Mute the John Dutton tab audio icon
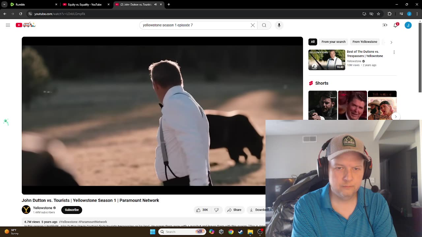The height and width of the screenshot is (237, 422). click(x=156, y=5)
